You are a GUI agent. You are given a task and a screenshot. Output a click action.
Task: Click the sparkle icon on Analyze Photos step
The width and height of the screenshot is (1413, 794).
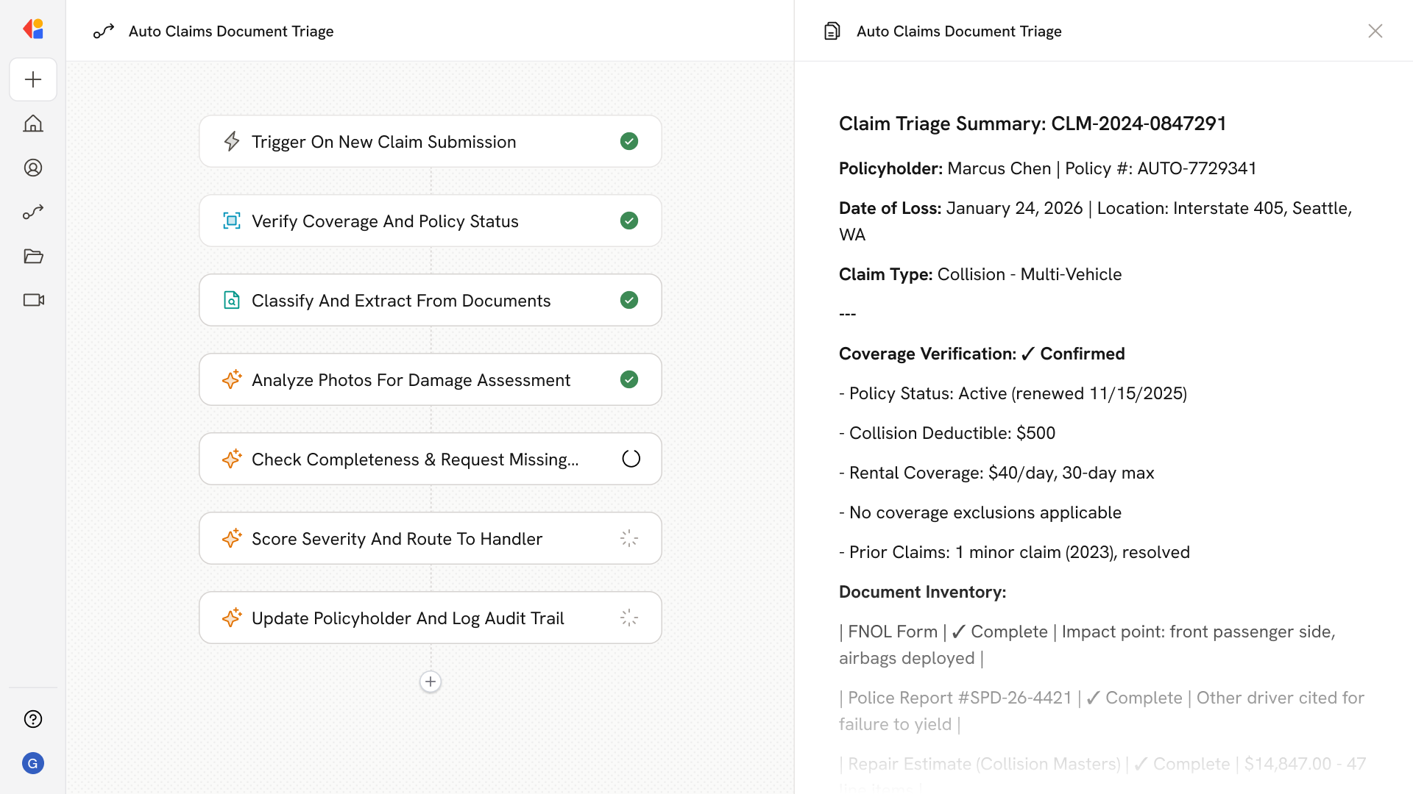(232, 379)
